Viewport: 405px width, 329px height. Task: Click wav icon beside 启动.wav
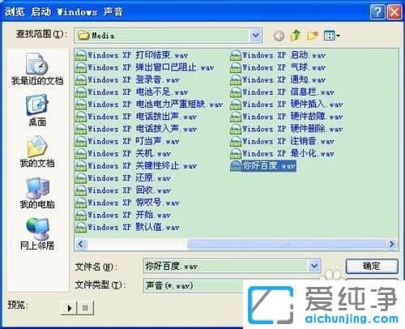[x=236, y=55]
